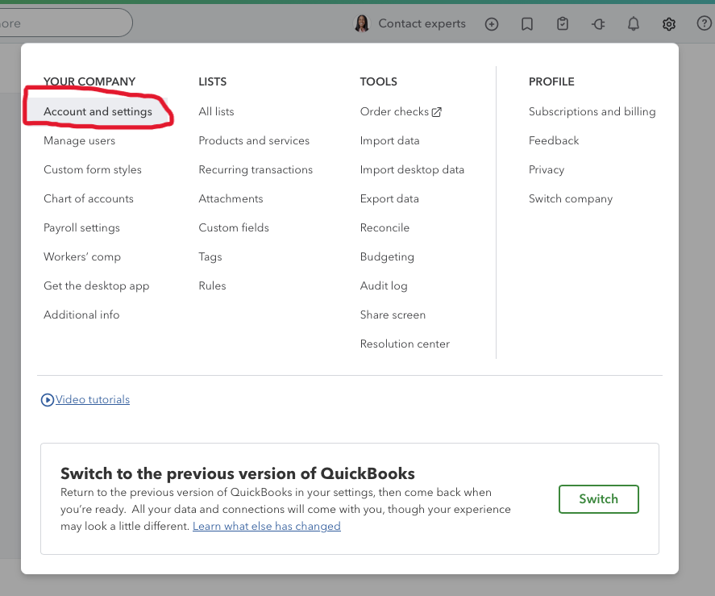
Task: Open Budgeting tool
Action: click(387, 257)
